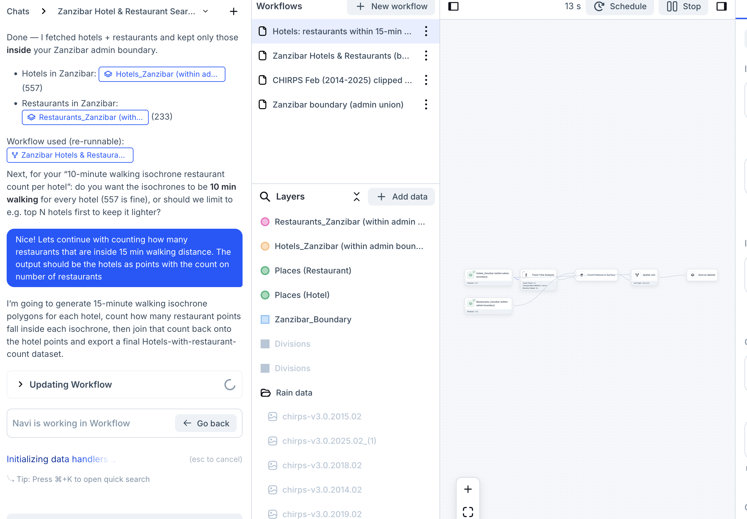The width and height of the screenshot is (747, 519).
Task: Toggle the Zanzibar_Boundary layer swatch
Action: (x=265, y=319)
